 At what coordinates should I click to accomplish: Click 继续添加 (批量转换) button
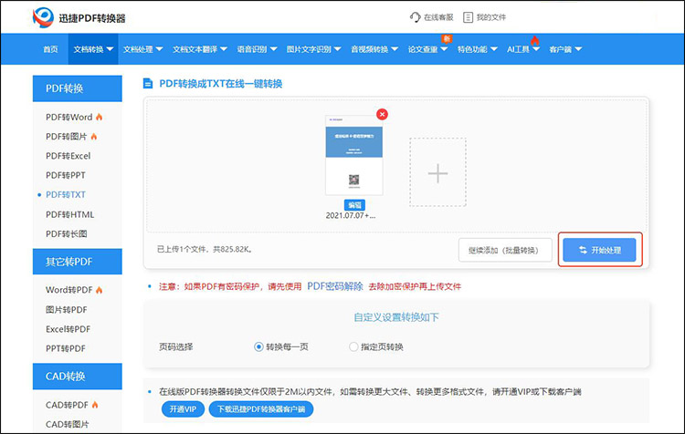(505, 250)
